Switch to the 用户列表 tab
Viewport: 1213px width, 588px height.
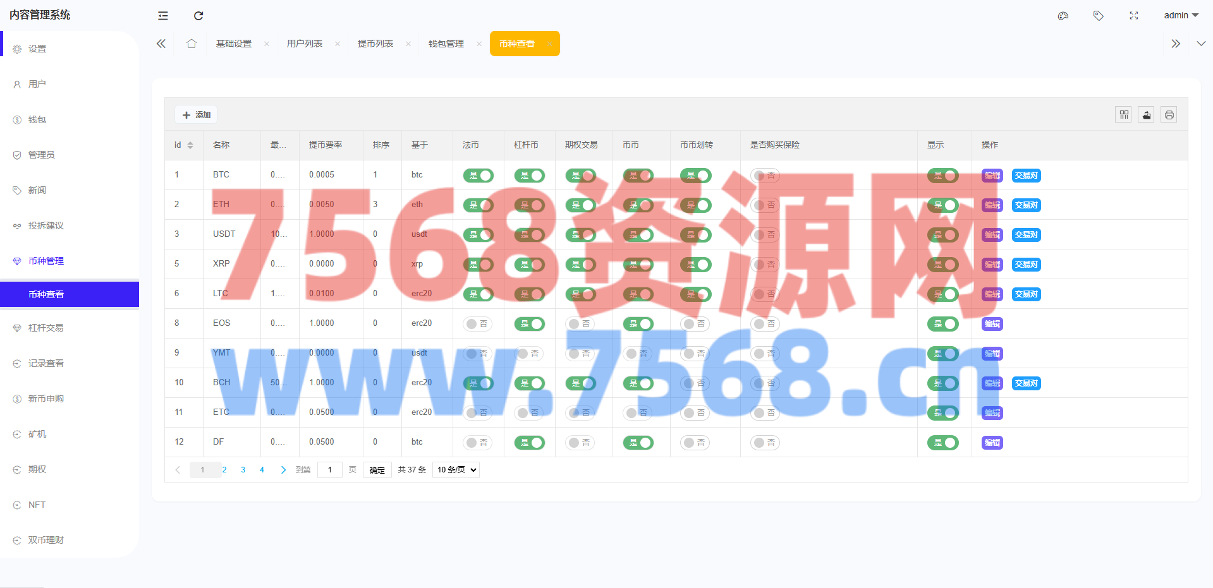[305, 44]
